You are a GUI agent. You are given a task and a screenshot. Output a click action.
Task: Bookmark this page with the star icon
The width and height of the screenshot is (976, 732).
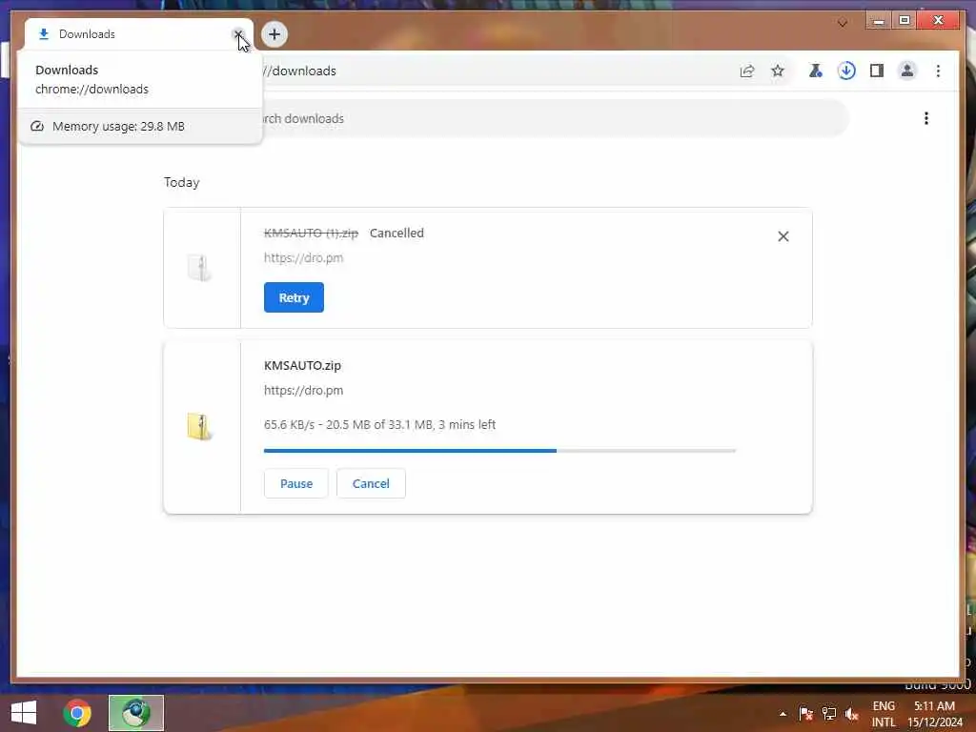pyautogui.click(x=778, y=71)
